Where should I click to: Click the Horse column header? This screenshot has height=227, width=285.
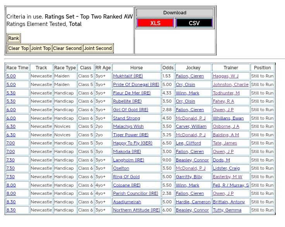136,68
